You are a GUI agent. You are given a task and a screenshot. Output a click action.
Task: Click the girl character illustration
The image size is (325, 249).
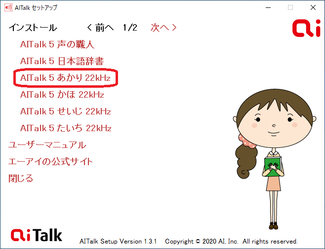[x=275, y=159]
